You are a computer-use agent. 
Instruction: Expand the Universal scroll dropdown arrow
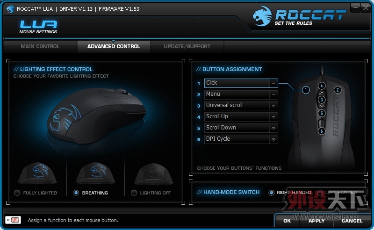pos(273,106)
